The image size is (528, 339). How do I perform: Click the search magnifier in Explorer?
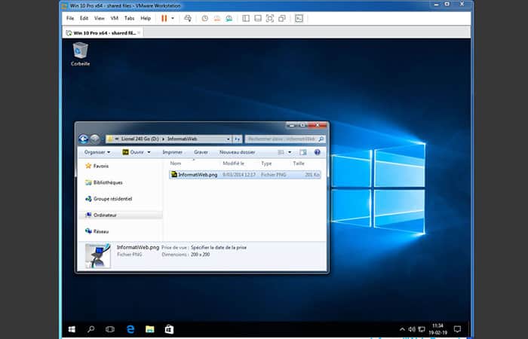pos(321,139)
